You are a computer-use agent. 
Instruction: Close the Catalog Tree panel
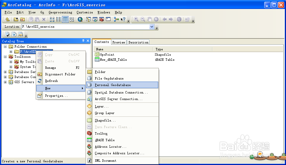88,41
